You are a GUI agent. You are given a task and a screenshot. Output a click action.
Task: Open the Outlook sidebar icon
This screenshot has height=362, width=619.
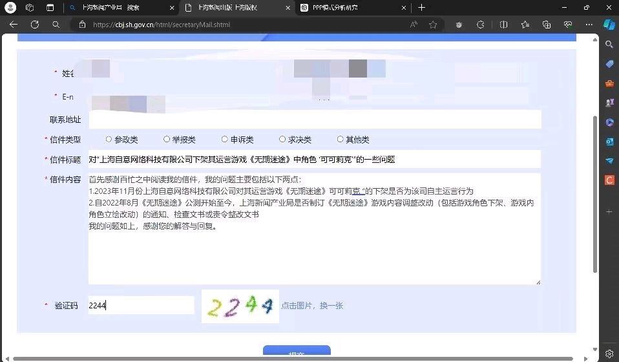click(609, 142)
